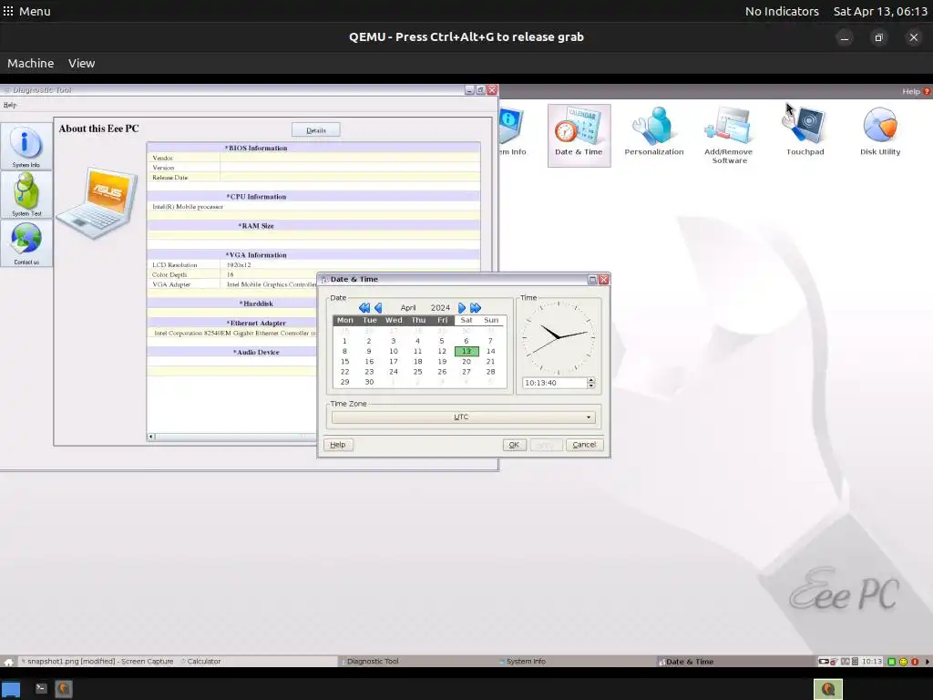Open System Test in the Diagnostic Tool sidebar
This screenshot has height=700, width=933.
coord(26,195)
